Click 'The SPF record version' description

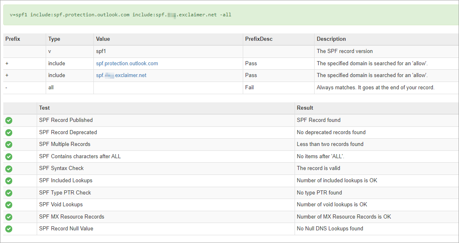click(x=345, y=51)
